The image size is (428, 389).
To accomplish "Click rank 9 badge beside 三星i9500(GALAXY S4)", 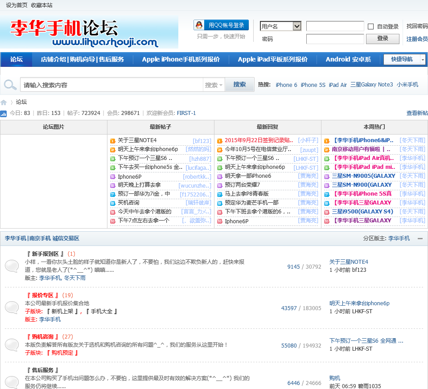I will coord(327,212).
